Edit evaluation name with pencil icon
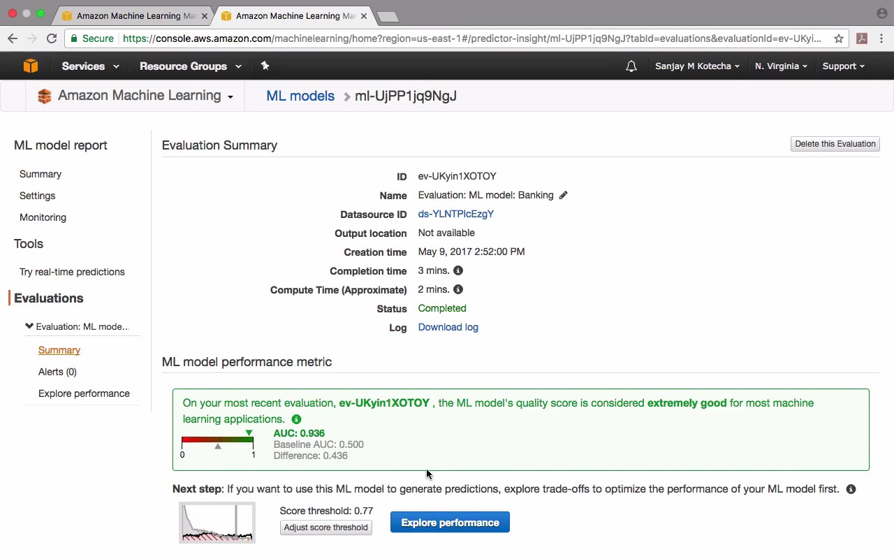This screenshot has height=559, width=894. pos(564,195)
